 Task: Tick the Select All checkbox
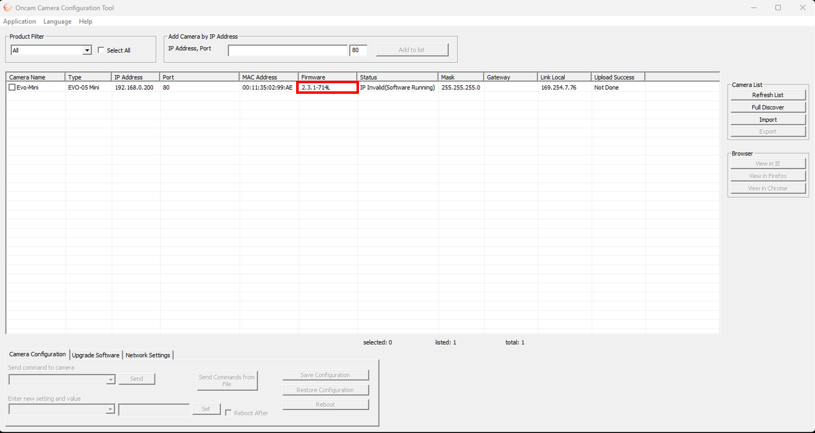[101, 50]
